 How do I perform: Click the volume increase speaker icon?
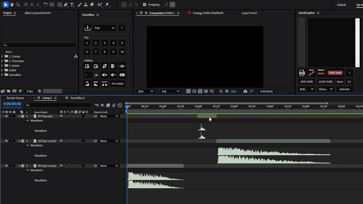point(105,75)
